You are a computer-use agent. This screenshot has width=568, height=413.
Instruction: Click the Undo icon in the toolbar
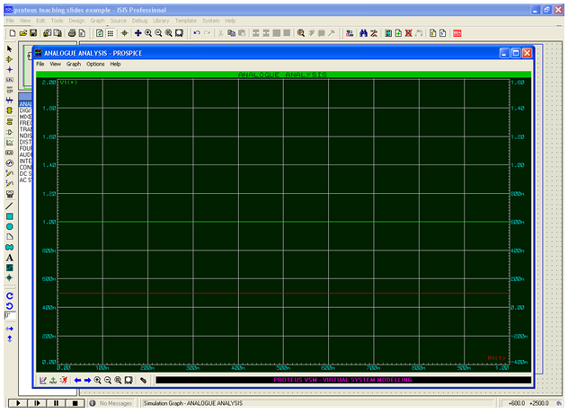click(197, 32)
